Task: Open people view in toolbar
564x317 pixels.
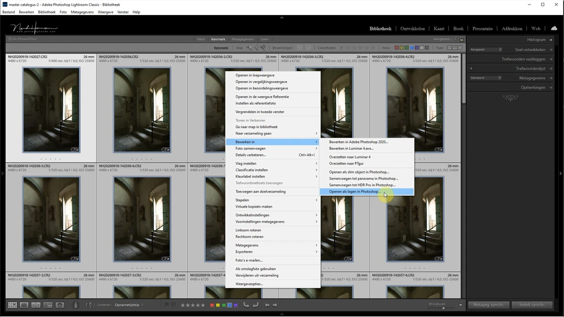Action: point(60,305)
